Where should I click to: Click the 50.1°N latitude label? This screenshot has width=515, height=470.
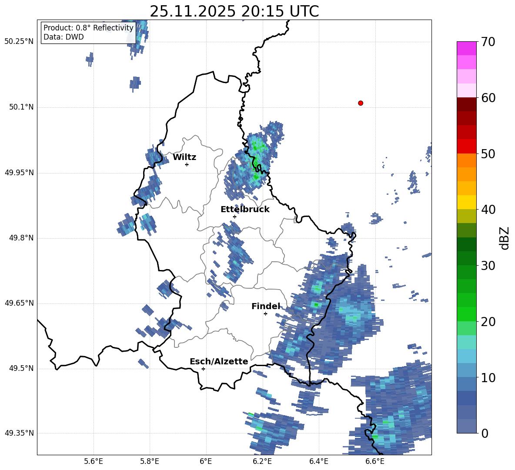click(x=21, y=107)
